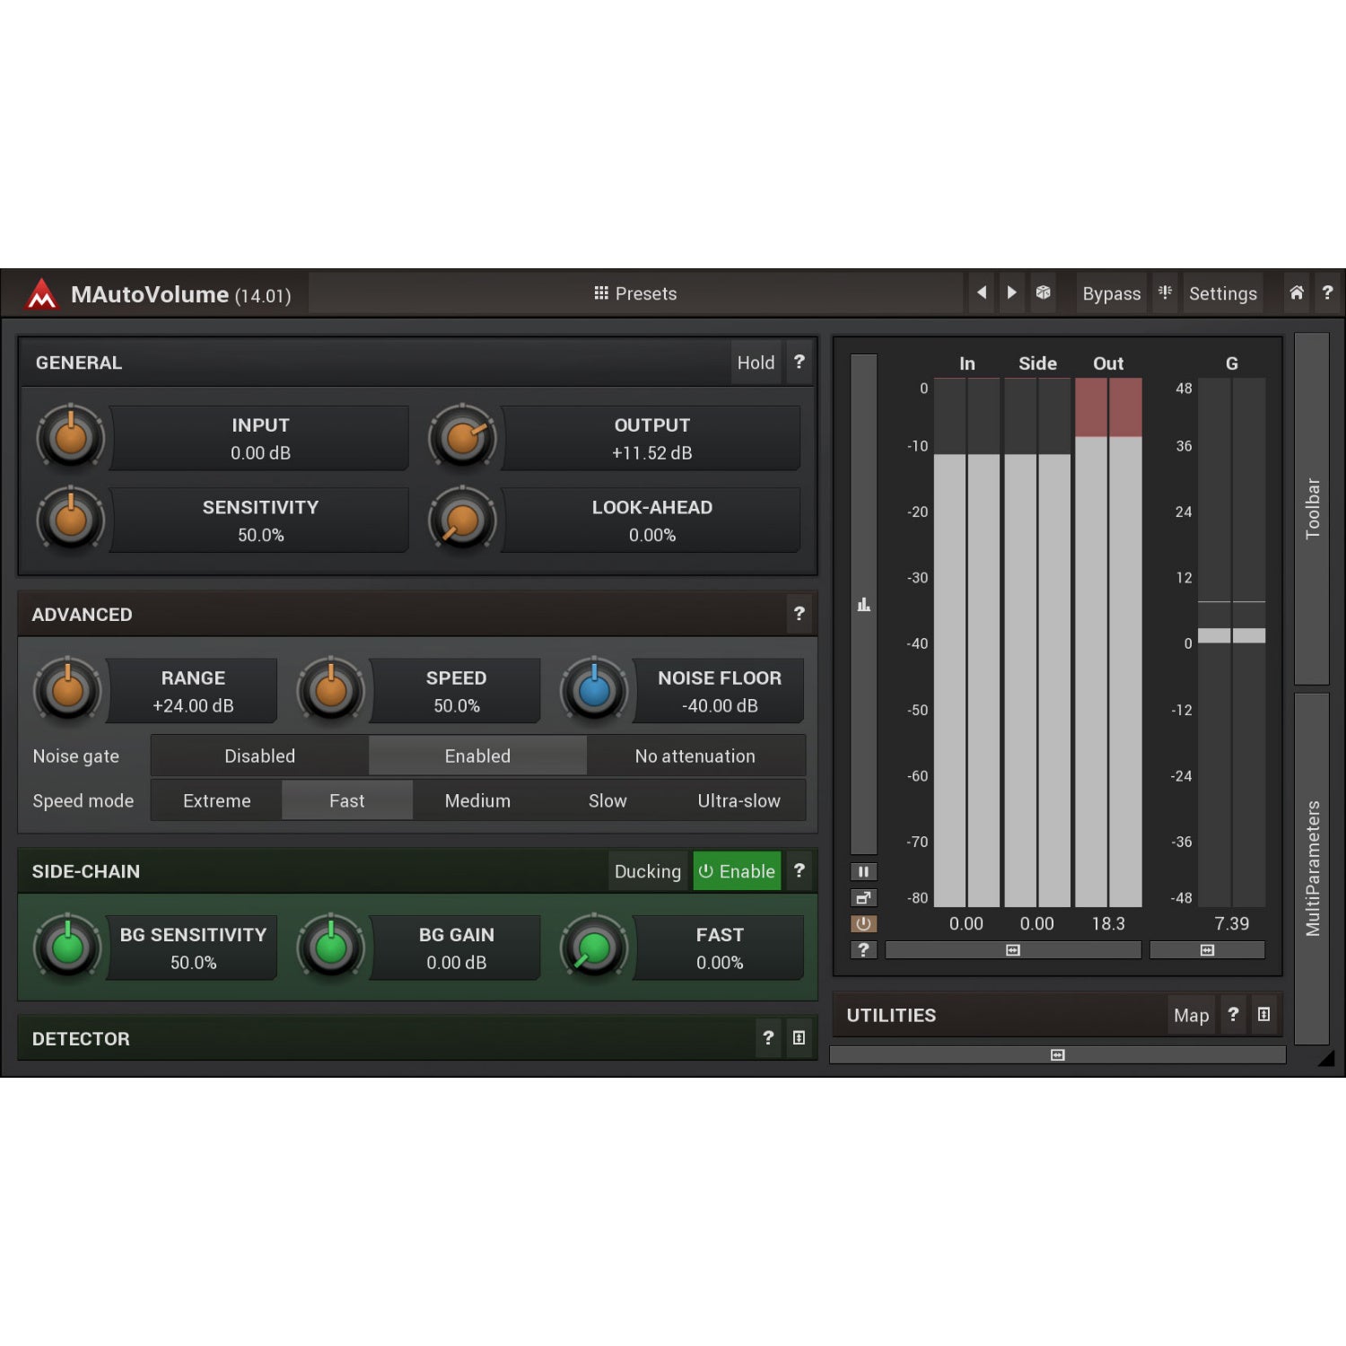The height and width of the screenshot is (1346, 1346).
Task: Open Utilities section help
Action: 1233,1014
